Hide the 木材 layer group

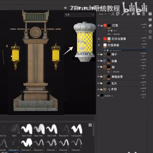[x=98, y=89]
